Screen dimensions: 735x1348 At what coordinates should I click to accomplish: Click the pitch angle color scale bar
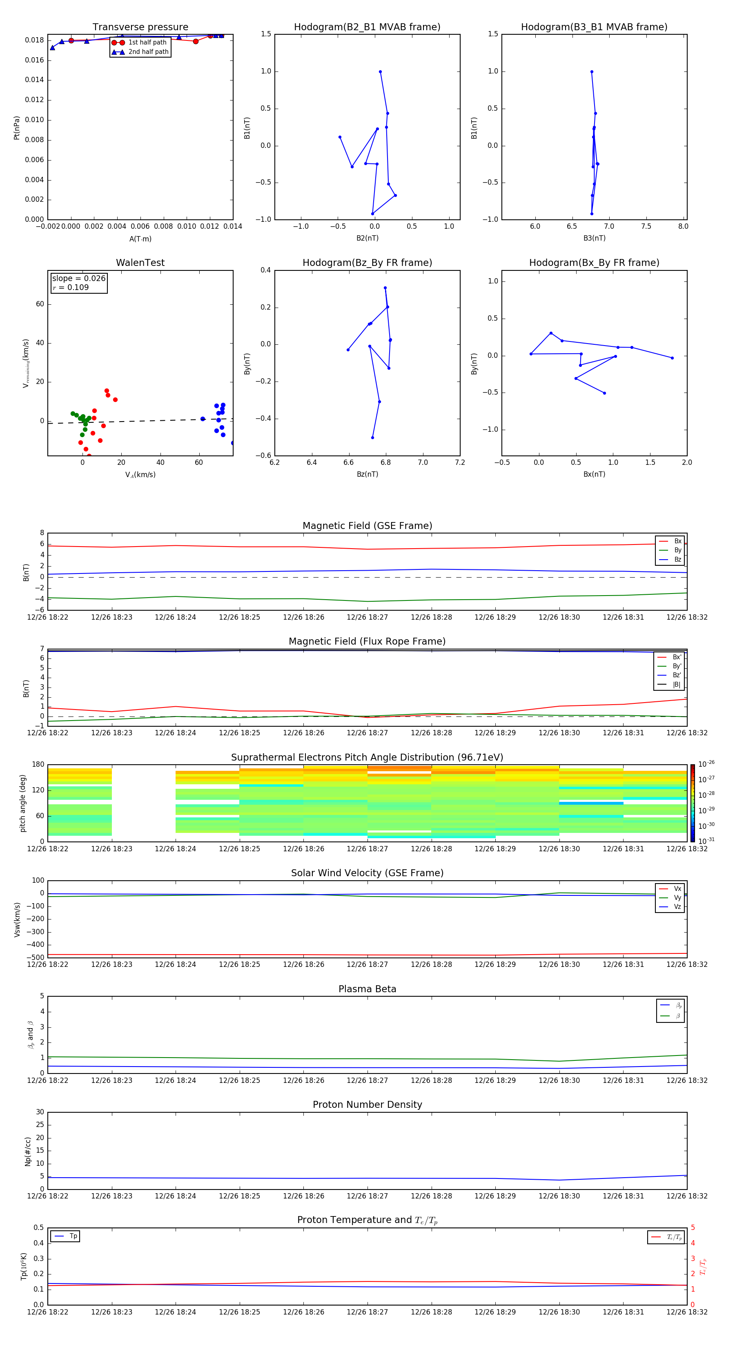pyautogui.click(x=692, y=803)
